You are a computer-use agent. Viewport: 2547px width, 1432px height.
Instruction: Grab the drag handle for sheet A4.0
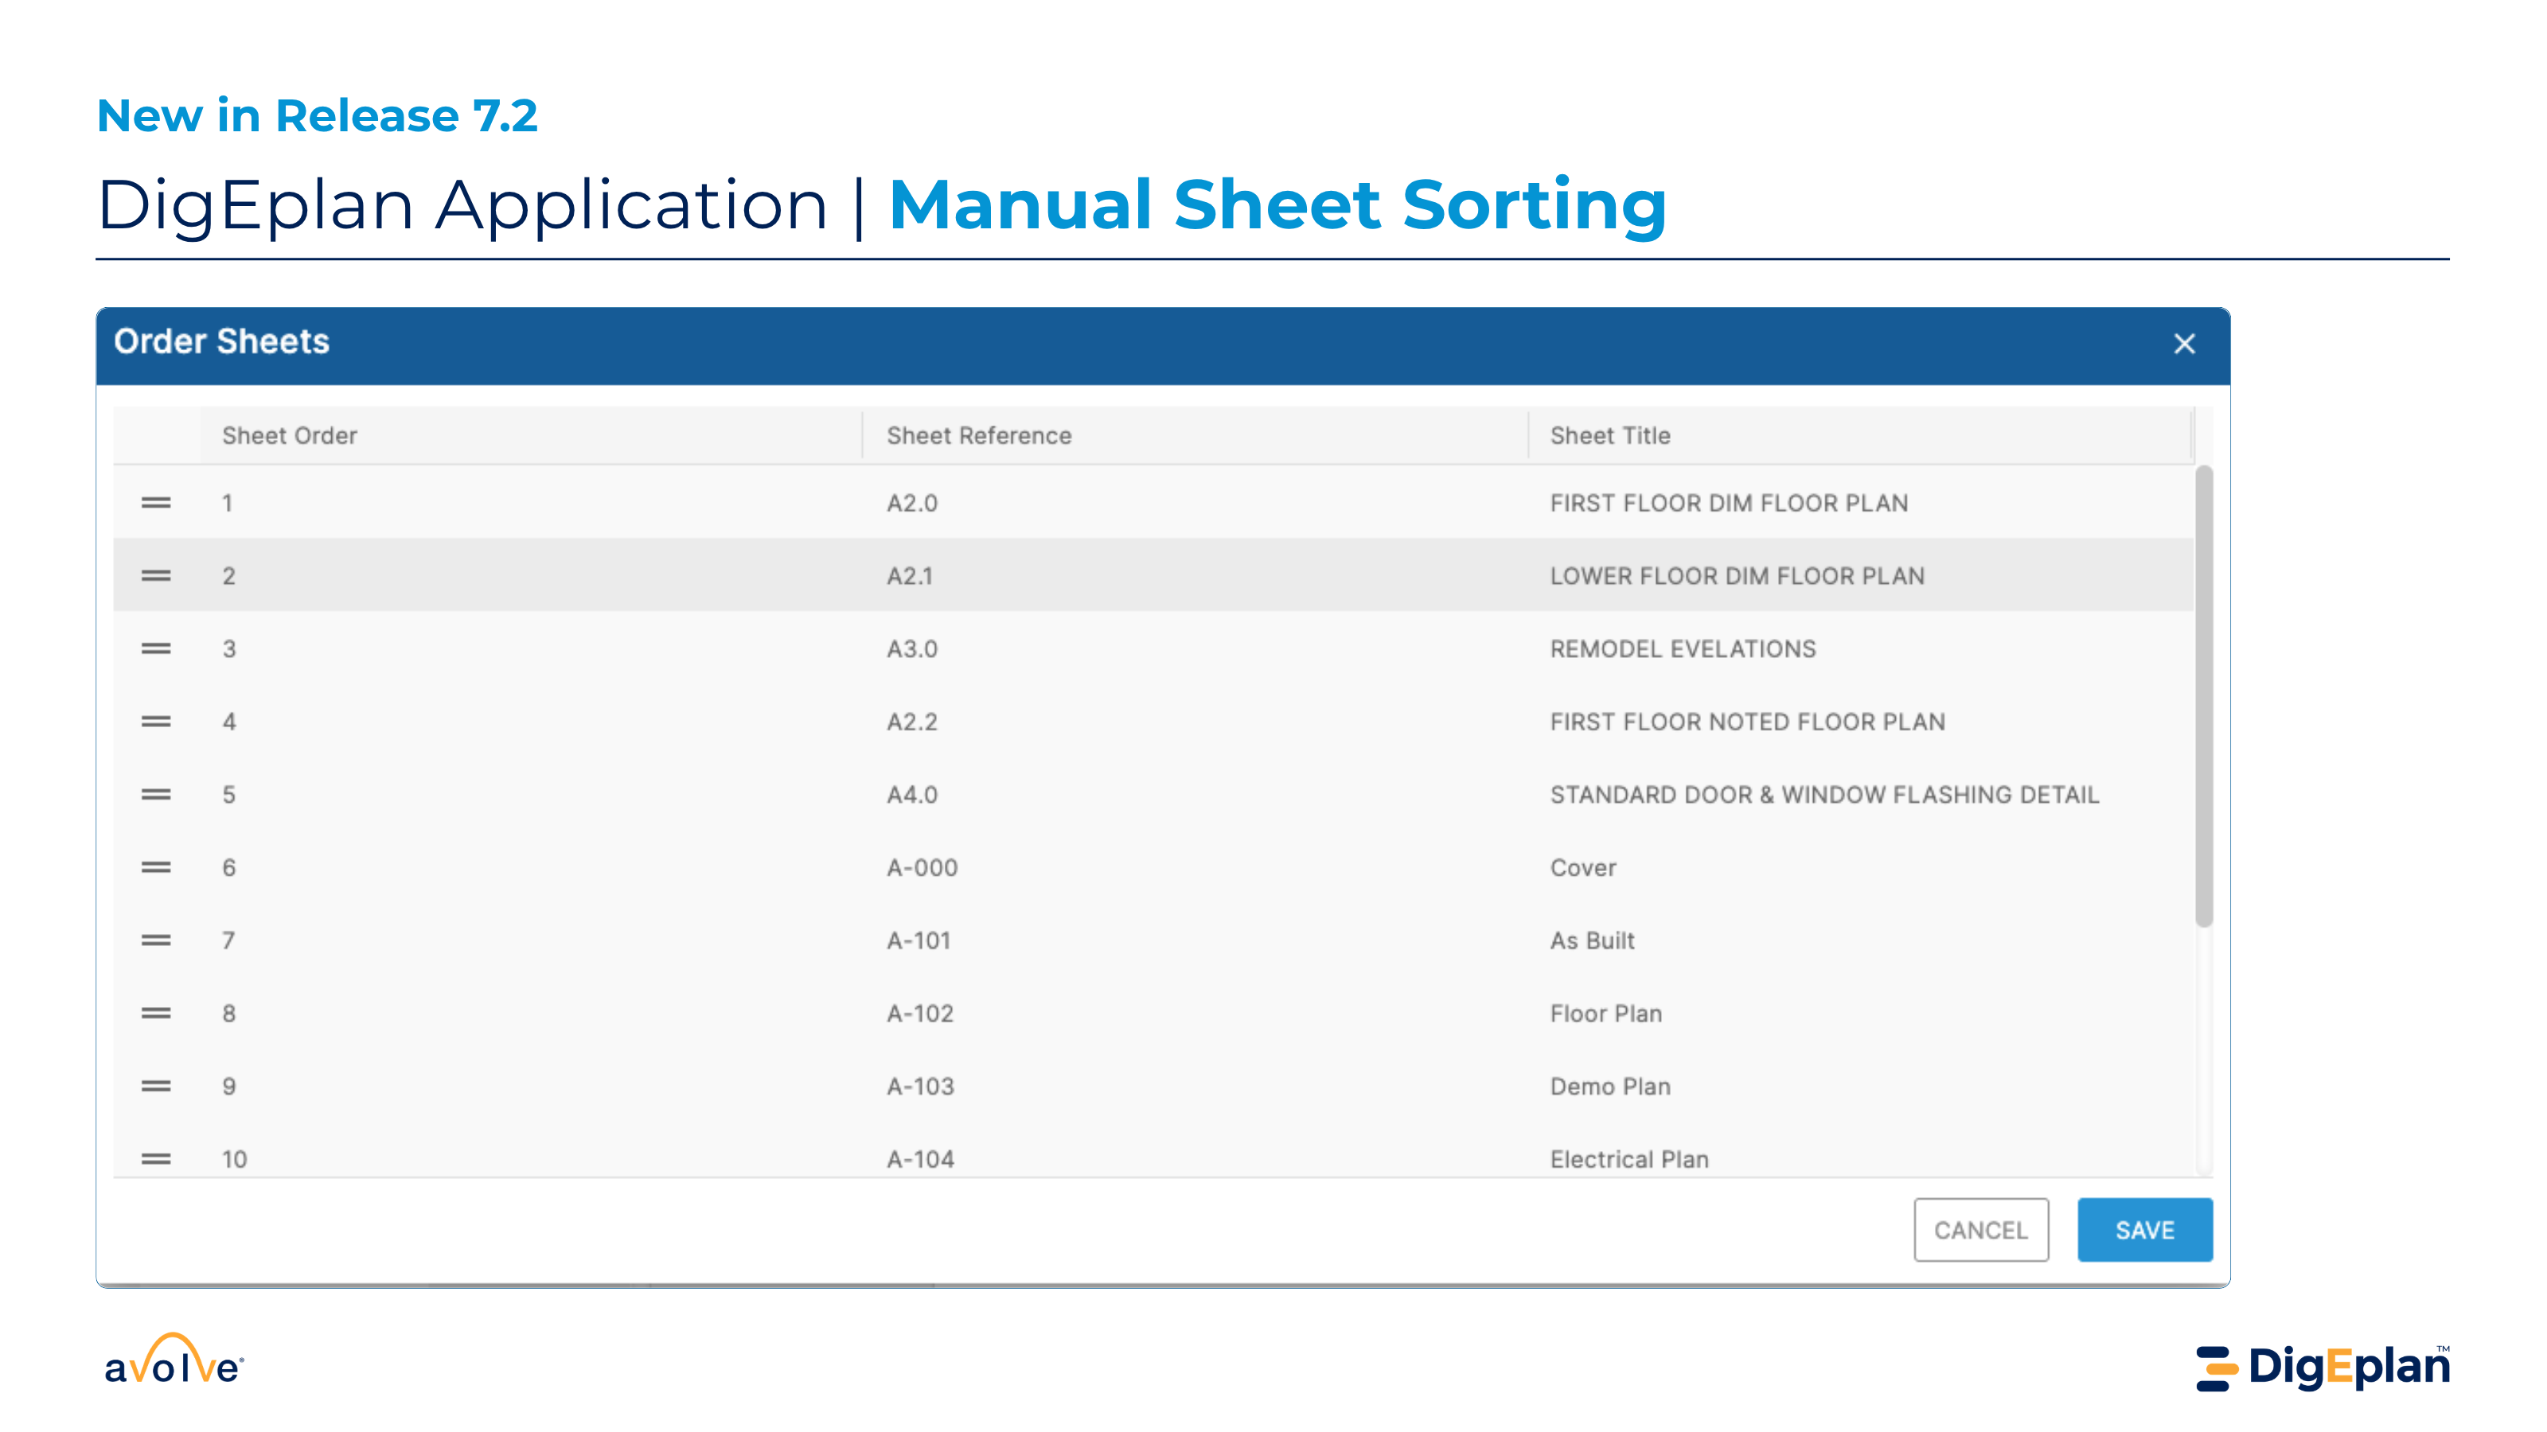pyautogui.click(x=156, y=796)
